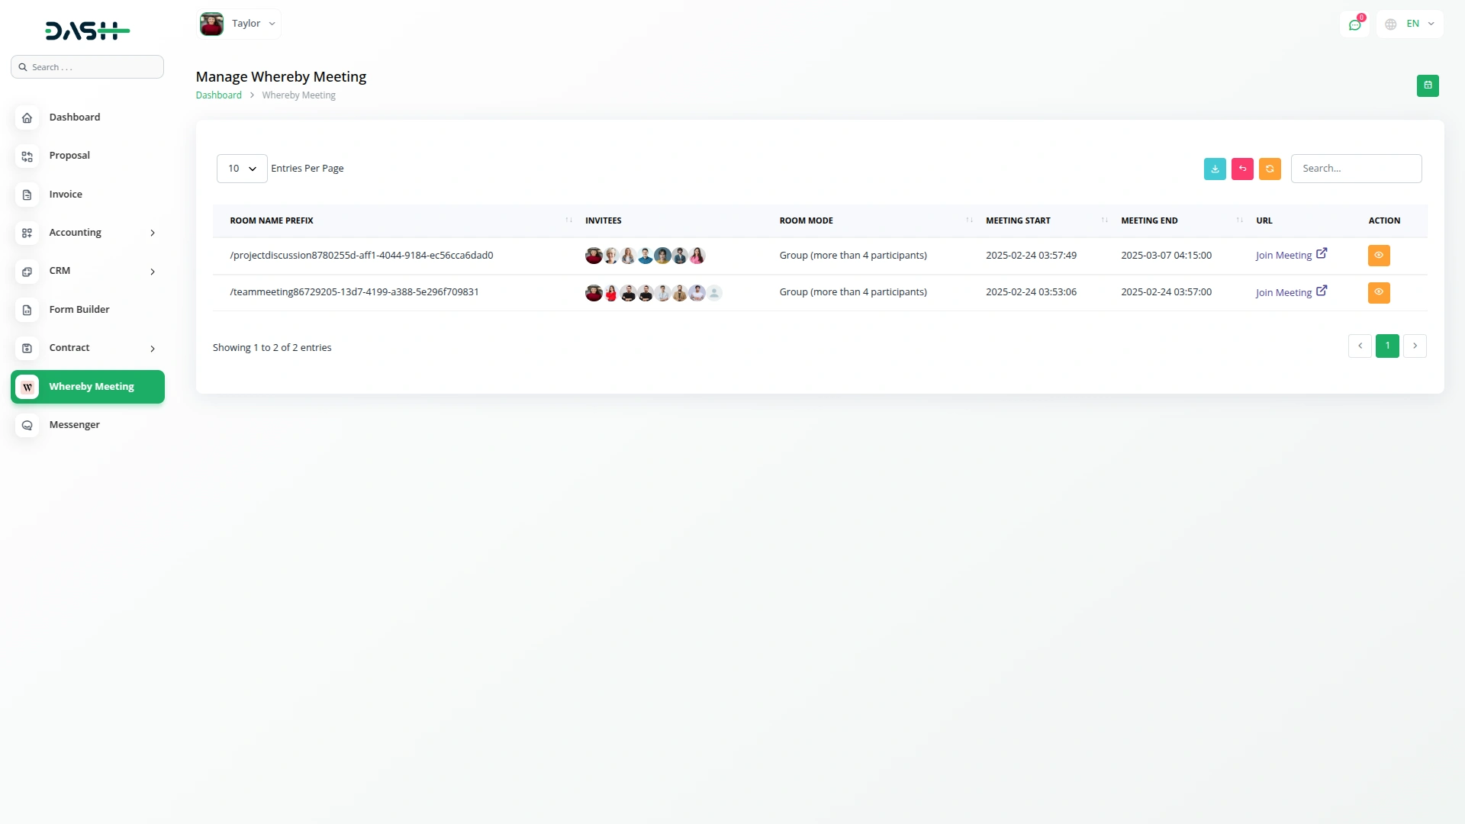The image size is (1465, 824).
Task: Click external link icon for projectdiscussion meeting
Action: [x=1322, y=253]
